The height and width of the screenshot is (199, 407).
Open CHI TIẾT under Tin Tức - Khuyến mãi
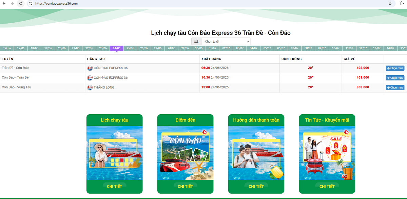click(327, 186)
